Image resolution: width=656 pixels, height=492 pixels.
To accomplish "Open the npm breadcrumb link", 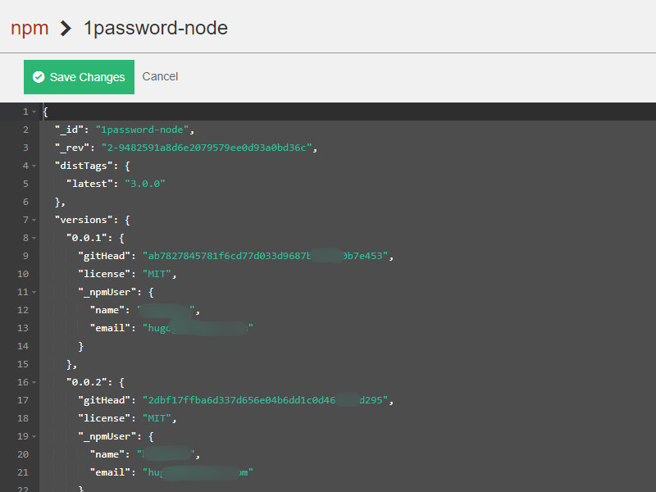I will pyautogui.click(x=30, y=28).
